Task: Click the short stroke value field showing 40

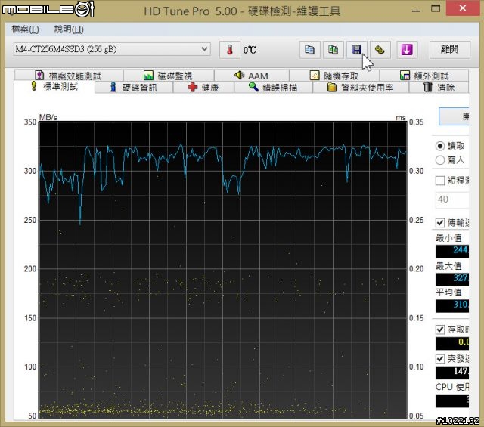Action: pyautogui.click(x=452, y=200)
